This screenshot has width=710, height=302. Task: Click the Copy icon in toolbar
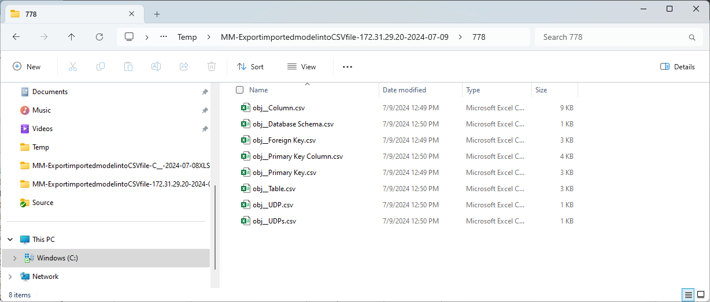tap(101, 66)
